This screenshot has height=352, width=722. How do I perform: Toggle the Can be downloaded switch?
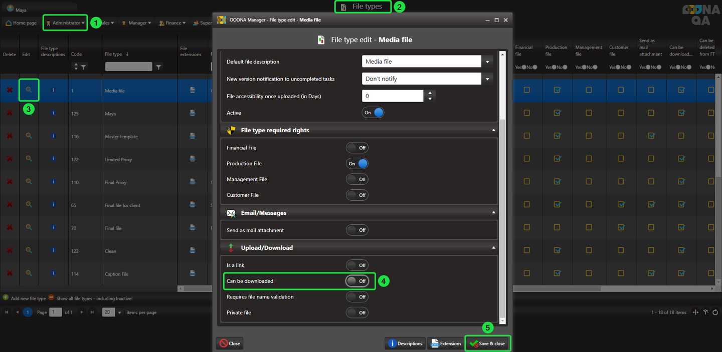point(357,281)
